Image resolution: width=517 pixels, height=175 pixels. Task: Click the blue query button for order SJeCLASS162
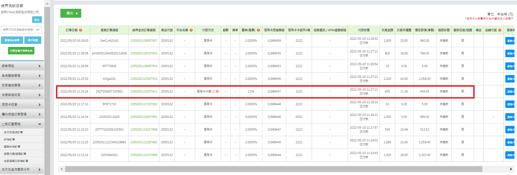tap(510, 41)
